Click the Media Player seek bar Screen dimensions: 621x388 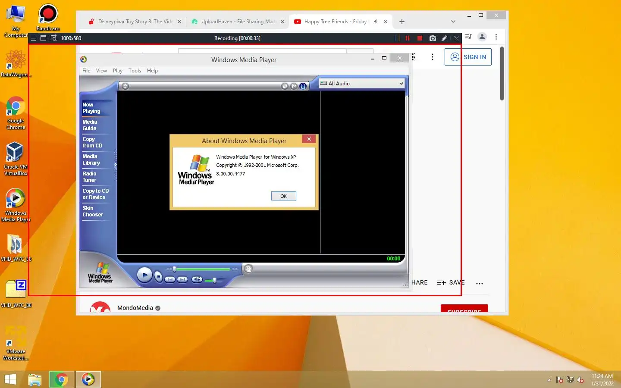[x=202, y=269]
